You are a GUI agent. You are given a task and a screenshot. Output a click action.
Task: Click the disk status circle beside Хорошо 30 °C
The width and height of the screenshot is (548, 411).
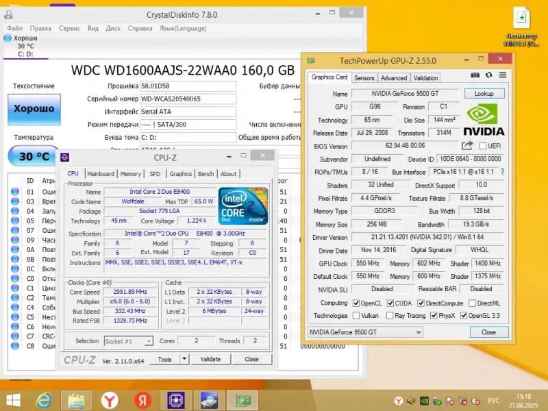point(8,38)
